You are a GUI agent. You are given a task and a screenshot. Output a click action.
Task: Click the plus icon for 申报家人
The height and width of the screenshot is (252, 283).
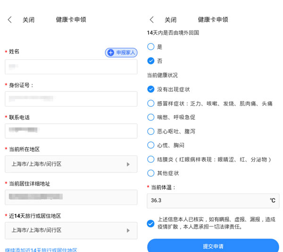pyautogui.click(x=111, y=53)
